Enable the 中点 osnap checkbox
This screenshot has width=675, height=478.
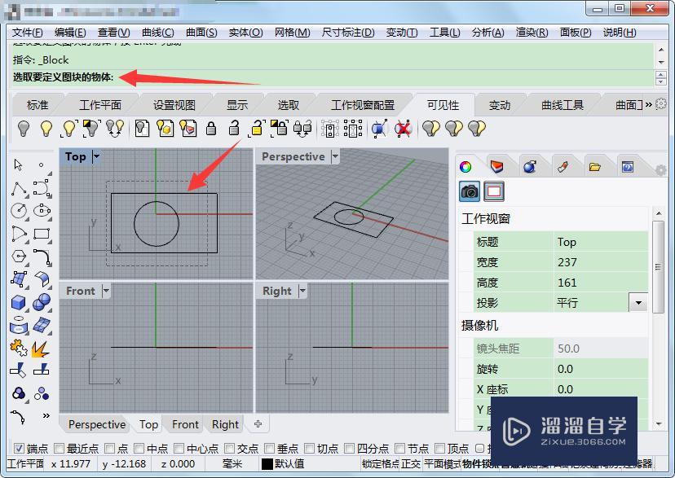click(x=139, y=449)
